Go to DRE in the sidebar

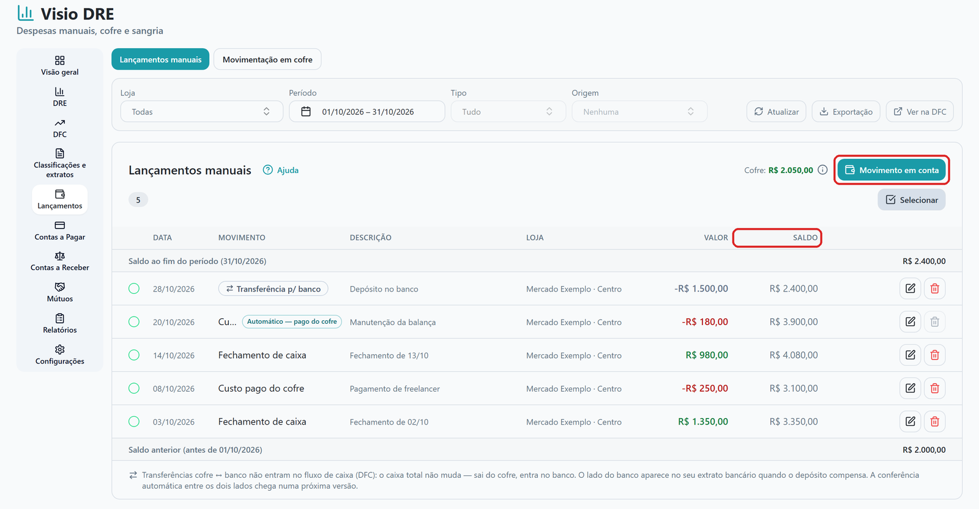coord(60,97)
